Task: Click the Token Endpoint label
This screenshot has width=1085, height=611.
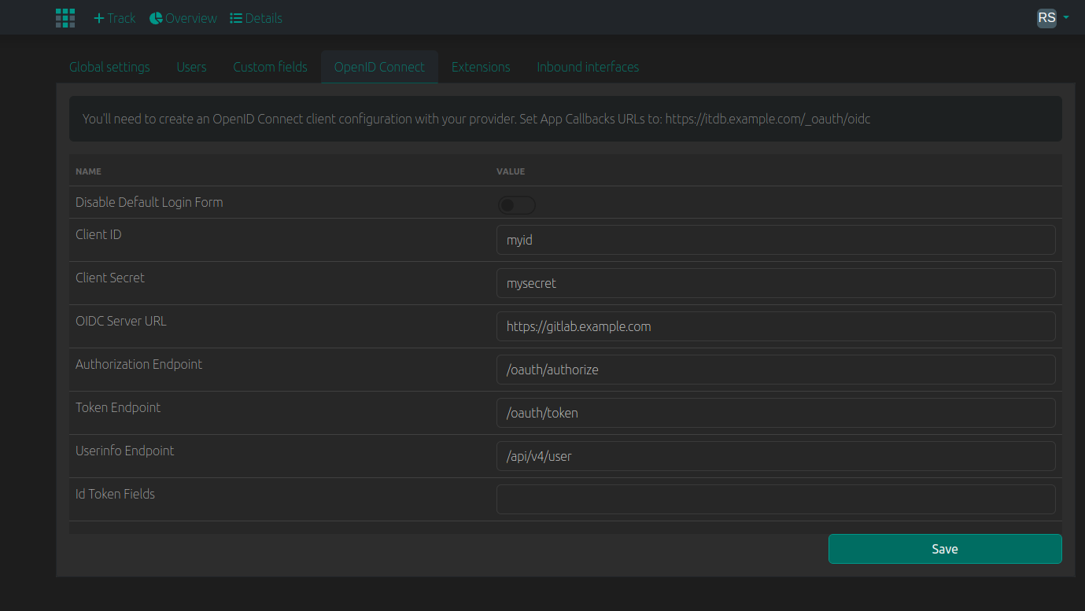Action: pyautogui.click(x=118, y=407)
